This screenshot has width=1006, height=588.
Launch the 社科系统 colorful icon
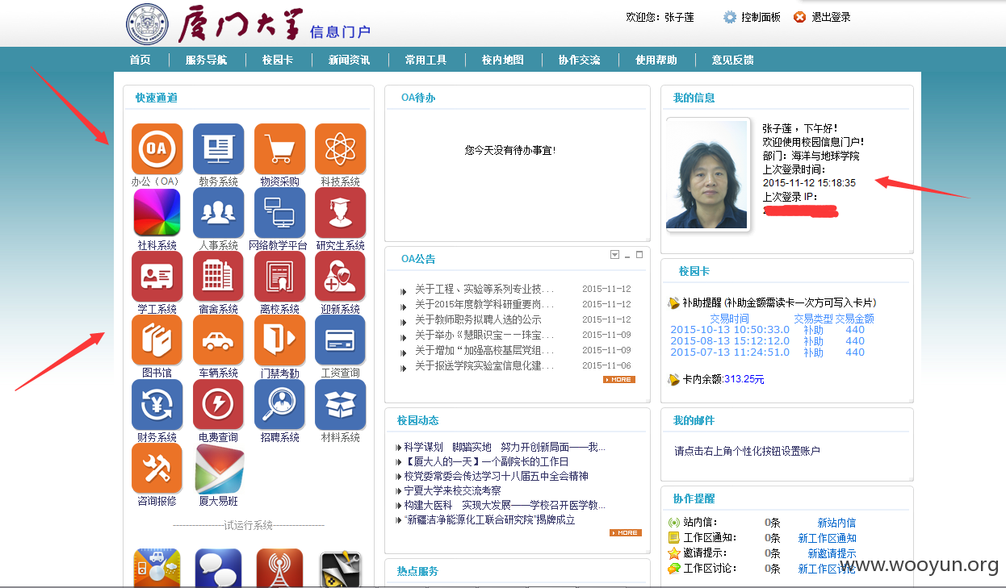(157, 212)
